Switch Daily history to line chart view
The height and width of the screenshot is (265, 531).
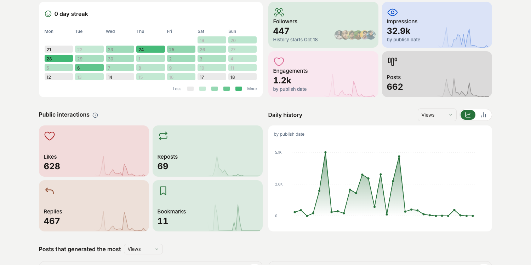(x=468, y=115)
